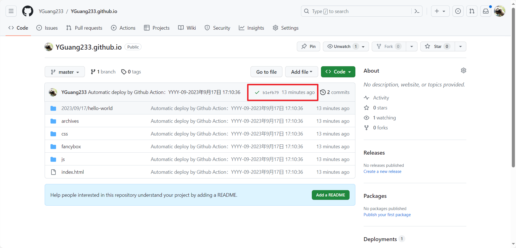Pin this repository to profile

coord(308,47)
